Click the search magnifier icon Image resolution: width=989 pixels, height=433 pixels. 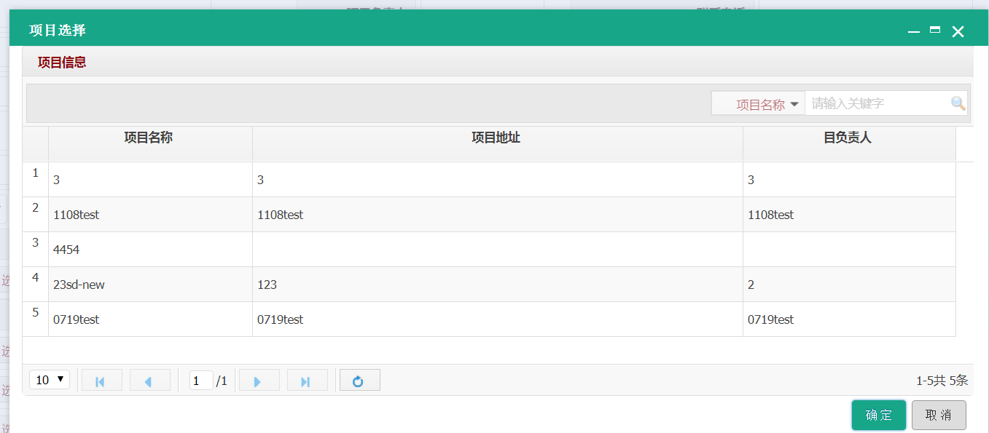click(958, 103)
